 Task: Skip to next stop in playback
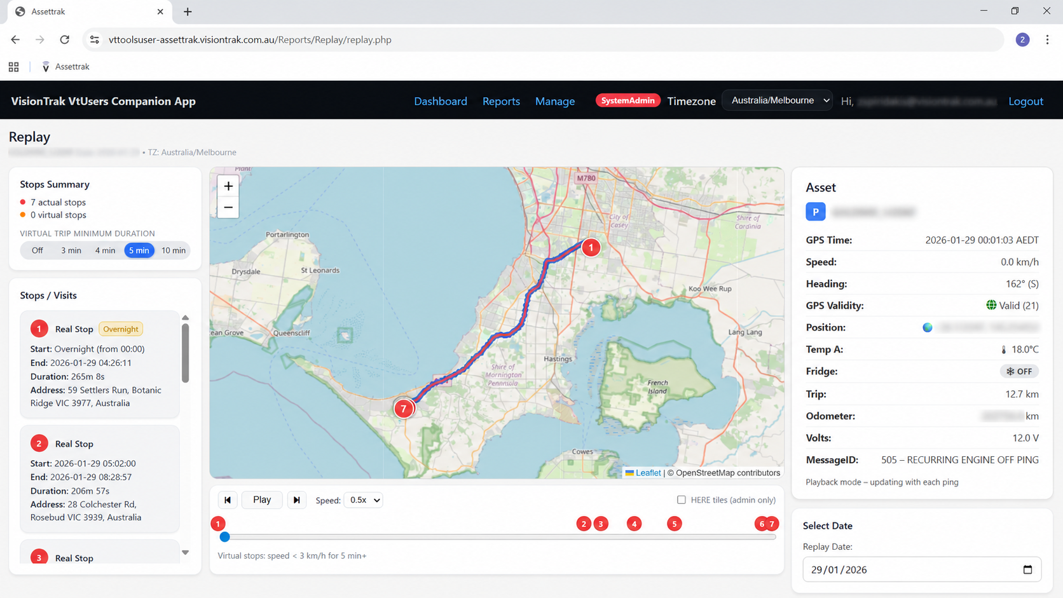296,500
